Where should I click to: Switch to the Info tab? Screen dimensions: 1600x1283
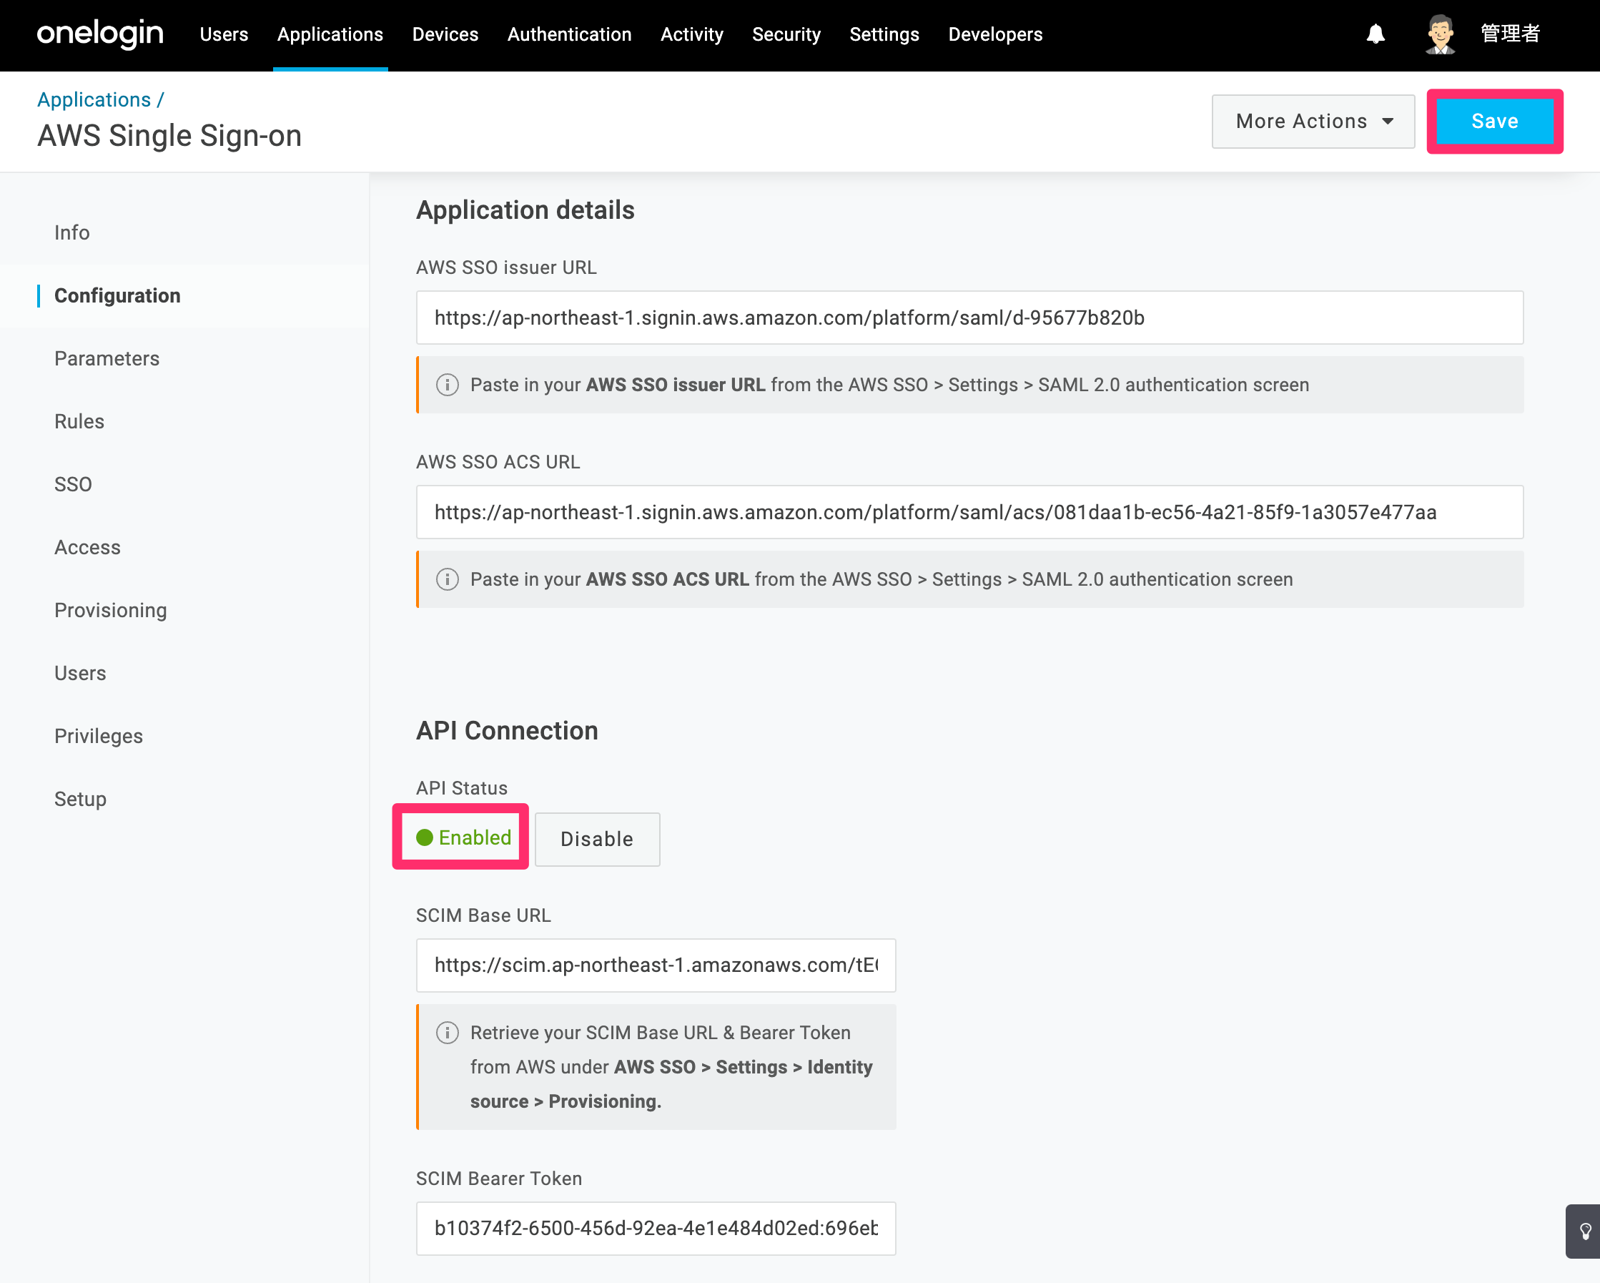[72, 232]
